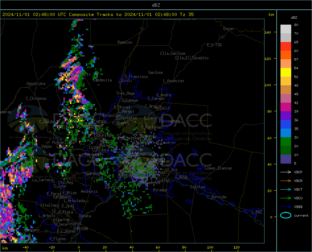Click the L_PAZ location label
The height and width of the screenshot is (252, 312).
click(257, 212)
